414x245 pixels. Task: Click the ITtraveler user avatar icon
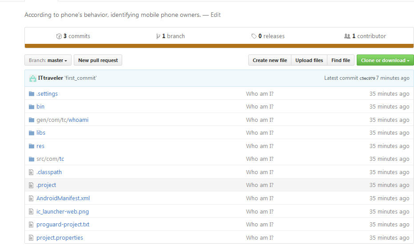tap(33, 78)
